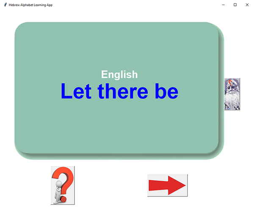254x215 pixels.
Task: Click the red dot of the large question mark
Action: [64, 198]
